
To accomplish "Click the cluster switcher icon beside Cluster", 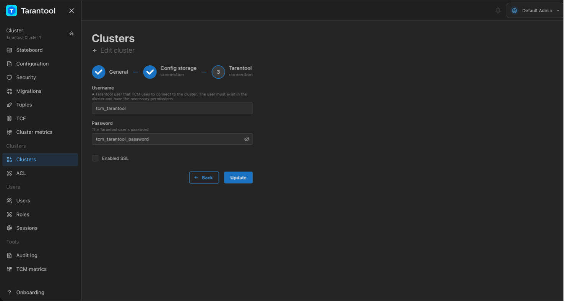I will coord(71,34).
